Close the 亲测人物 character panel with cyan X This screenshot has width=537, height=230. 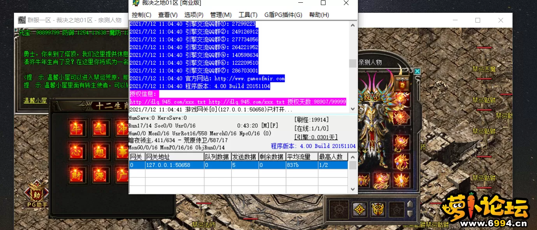417,71
